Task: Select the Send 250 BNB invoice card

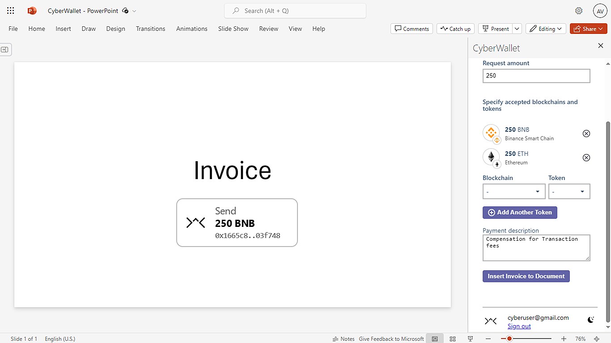Action: [x=237, y=222]
